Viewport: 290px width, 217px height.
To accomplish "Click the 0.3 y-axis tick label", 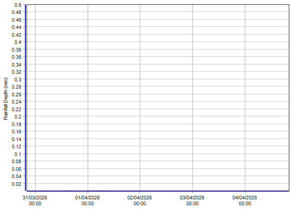I will [x=18, y=80].
